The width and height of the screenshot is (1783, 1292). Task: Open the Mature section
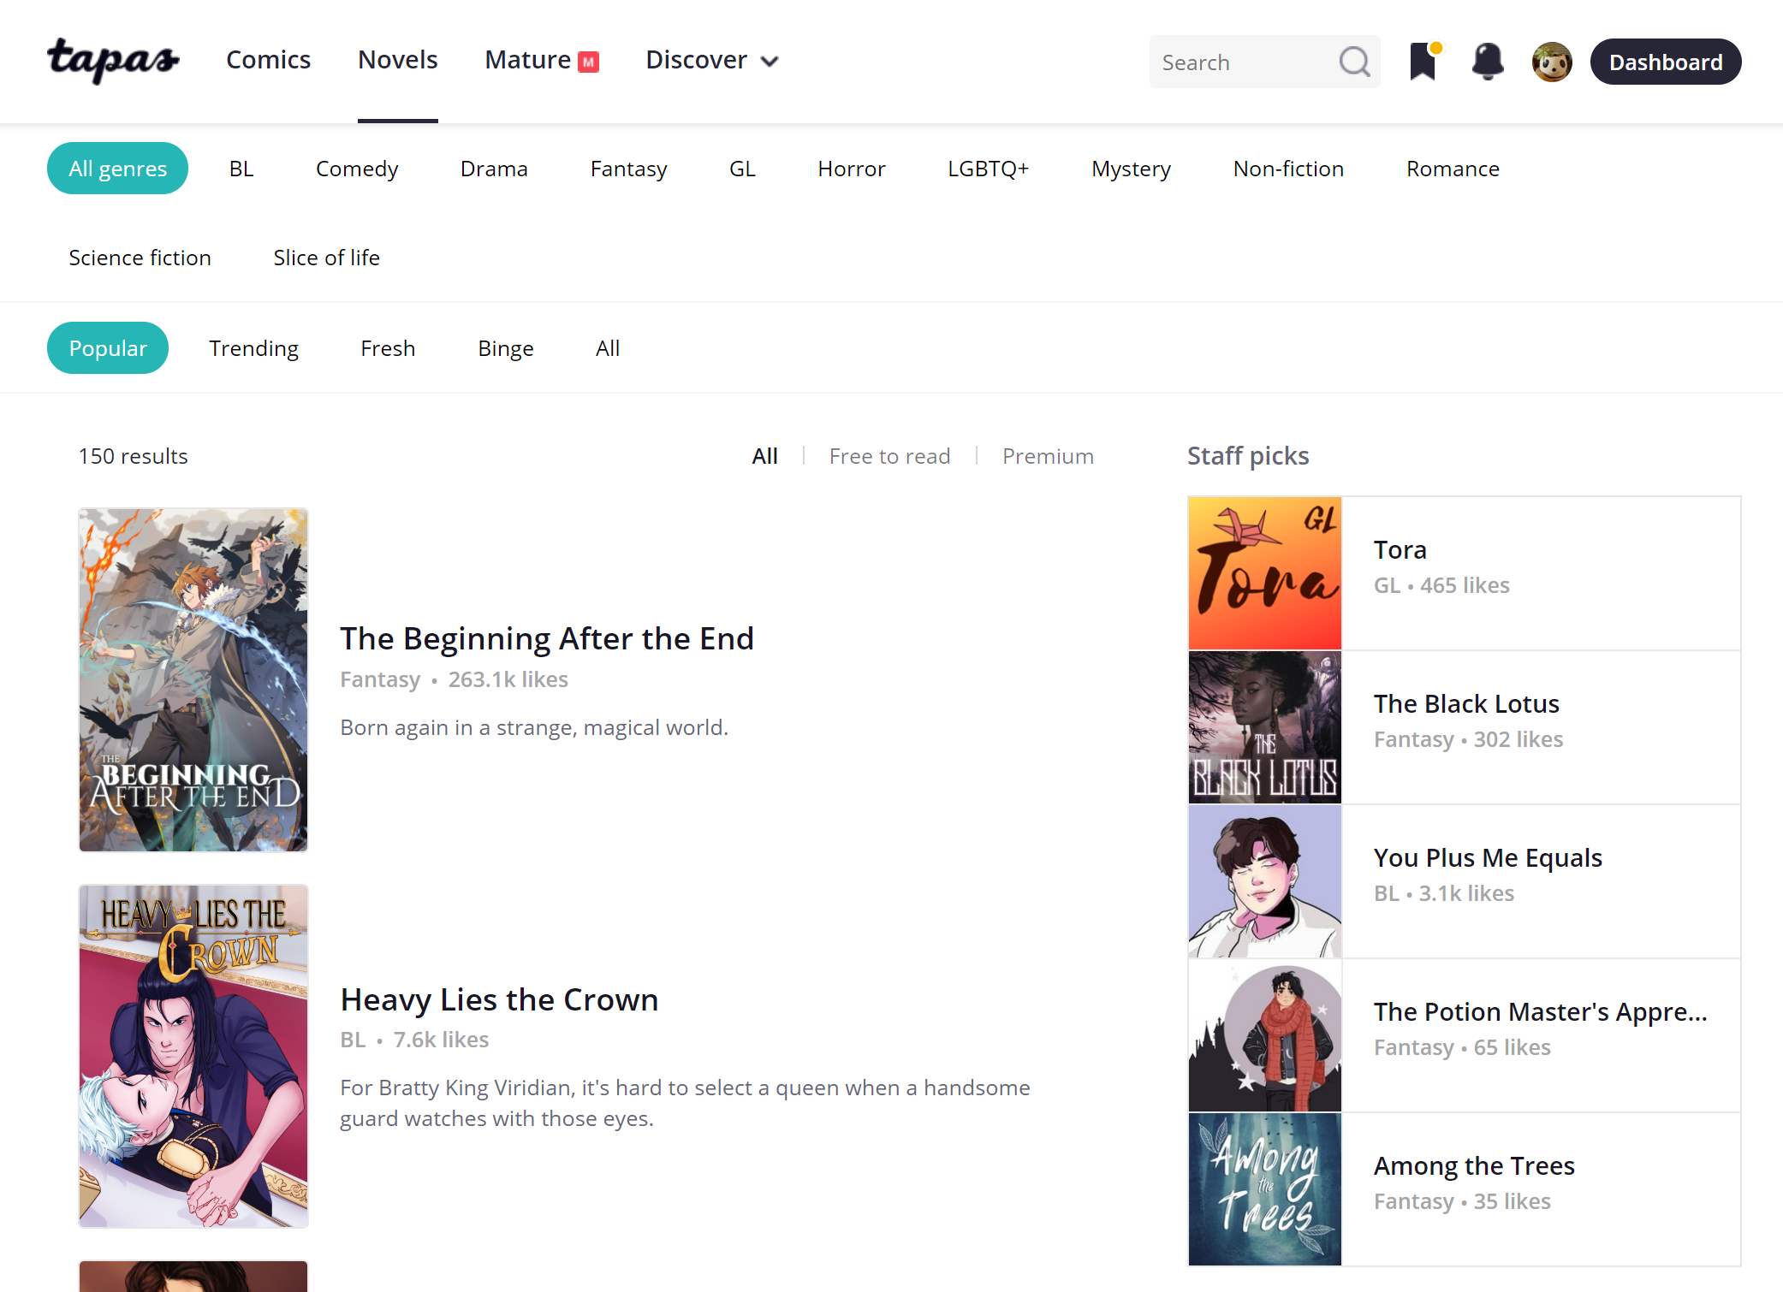click(527, 60)
